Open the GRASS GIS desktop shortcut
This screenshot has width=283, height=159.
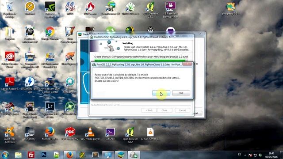point(130,8)
